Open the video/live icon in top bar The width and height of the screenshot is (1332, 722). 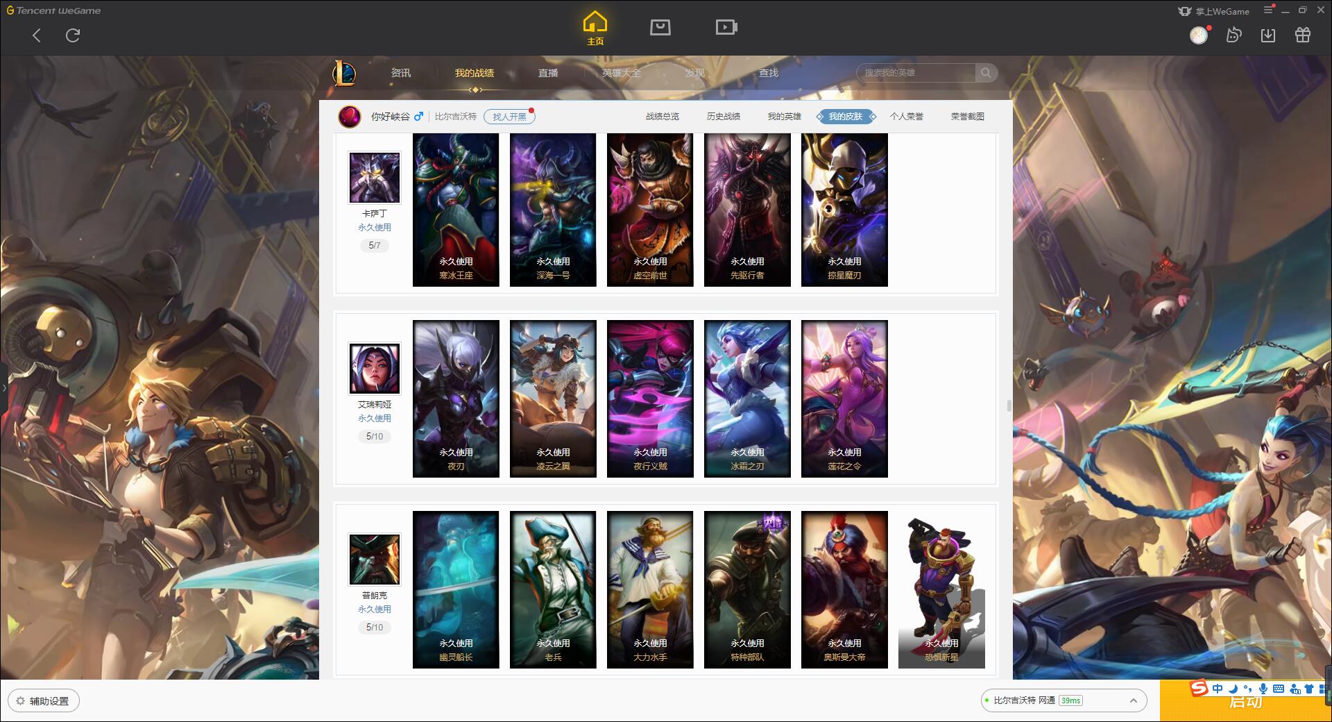pyautogui.click(x=726, y=27)
